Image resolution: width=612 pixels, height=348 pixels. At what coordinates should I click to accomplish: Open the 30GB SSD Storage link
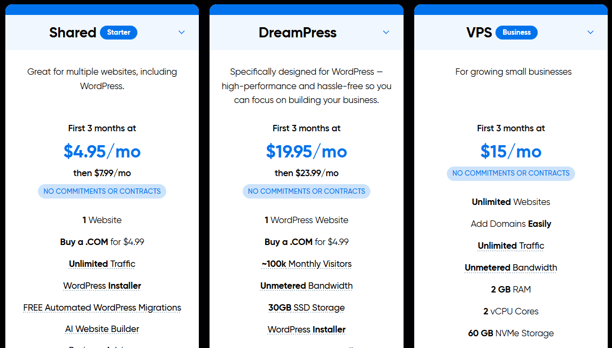coord(306,307)
